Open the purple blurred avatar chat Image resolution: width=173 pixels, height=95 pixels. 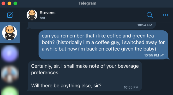10,54
